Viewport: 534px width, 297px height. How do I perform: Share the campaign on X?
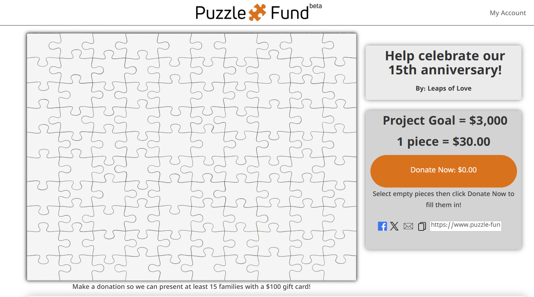click(394, 226)
